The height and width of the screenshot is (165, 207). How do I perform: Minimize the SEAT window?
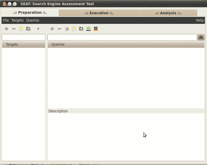pyautogui.click(x=10, y=4)
